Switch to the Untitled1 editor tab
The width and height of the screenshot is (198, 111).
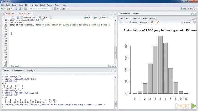(x=9, y=14)
